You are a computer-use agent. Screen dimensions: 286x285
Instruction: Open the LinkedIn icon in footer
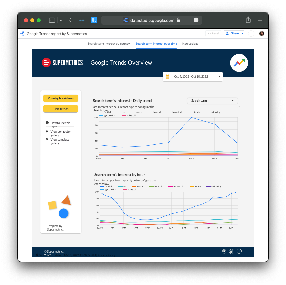(232, 251)
